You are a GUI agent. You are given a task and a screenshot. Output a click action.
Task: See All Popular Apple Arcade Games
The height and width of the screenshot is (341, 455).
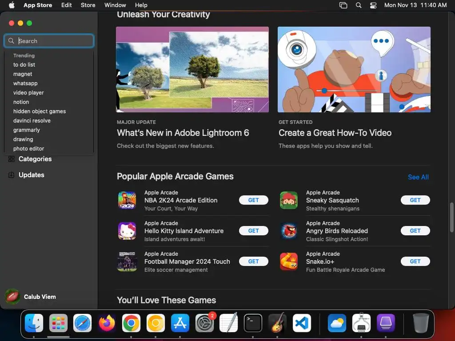(x=418, y=177)
